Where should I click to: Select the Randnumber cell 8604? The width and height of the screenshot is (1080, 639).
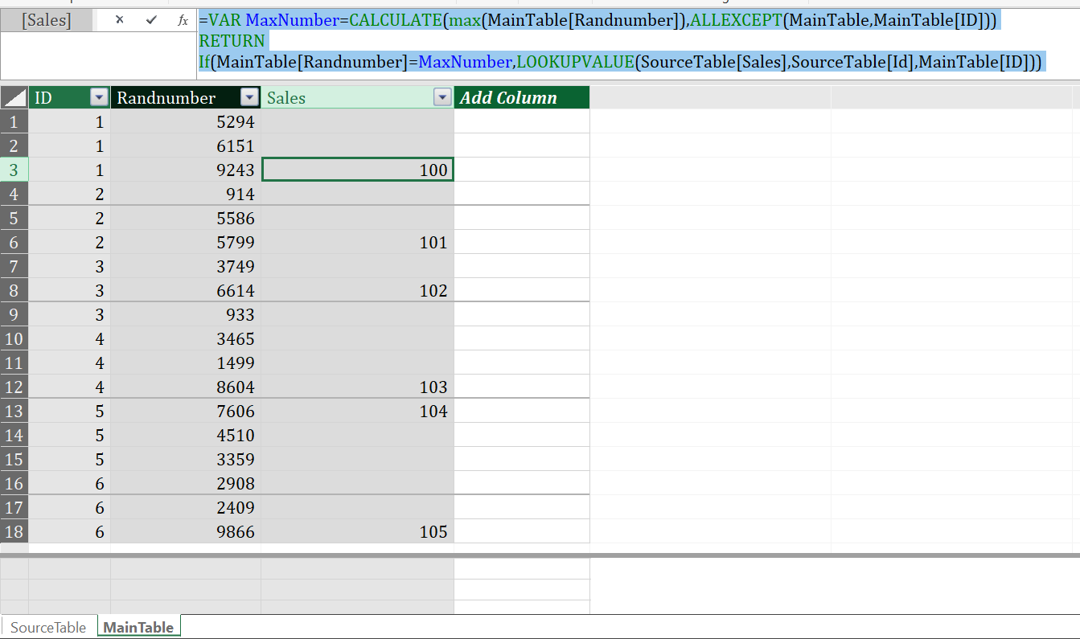pos(186,387)
